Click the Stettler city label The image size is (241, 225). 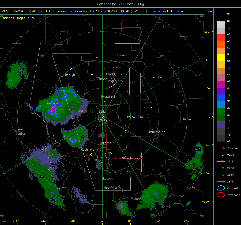(x=156, y=77)
